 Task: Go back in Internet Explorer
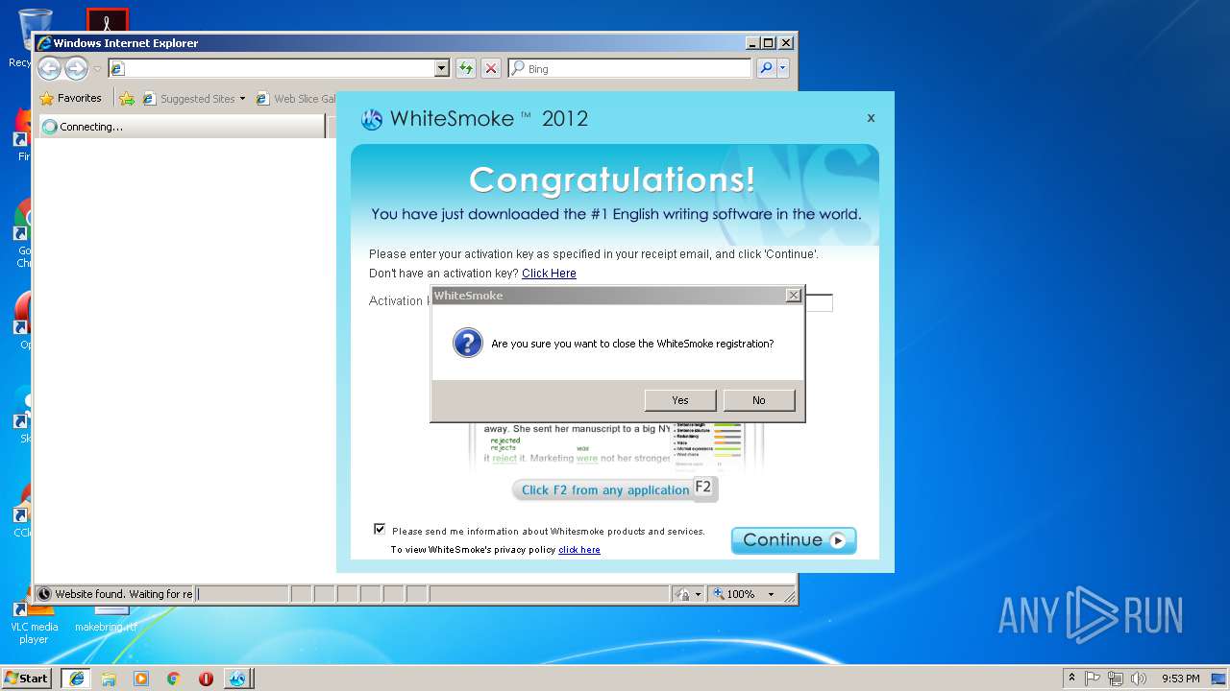tap(50, 68)
